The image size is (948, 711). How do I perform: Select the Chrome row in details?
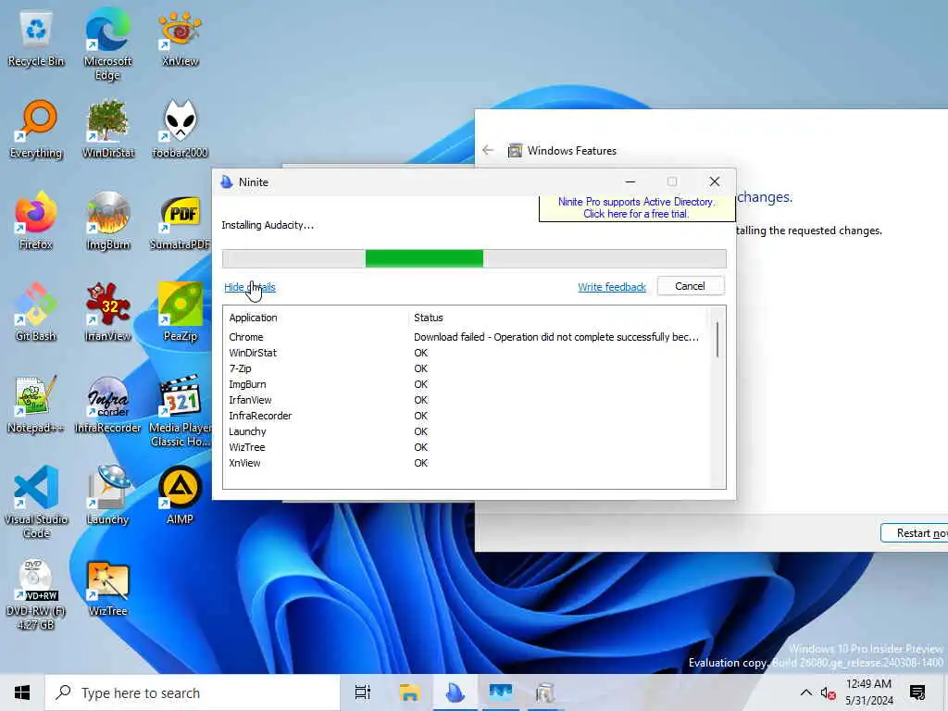click(x=465, y=337)
